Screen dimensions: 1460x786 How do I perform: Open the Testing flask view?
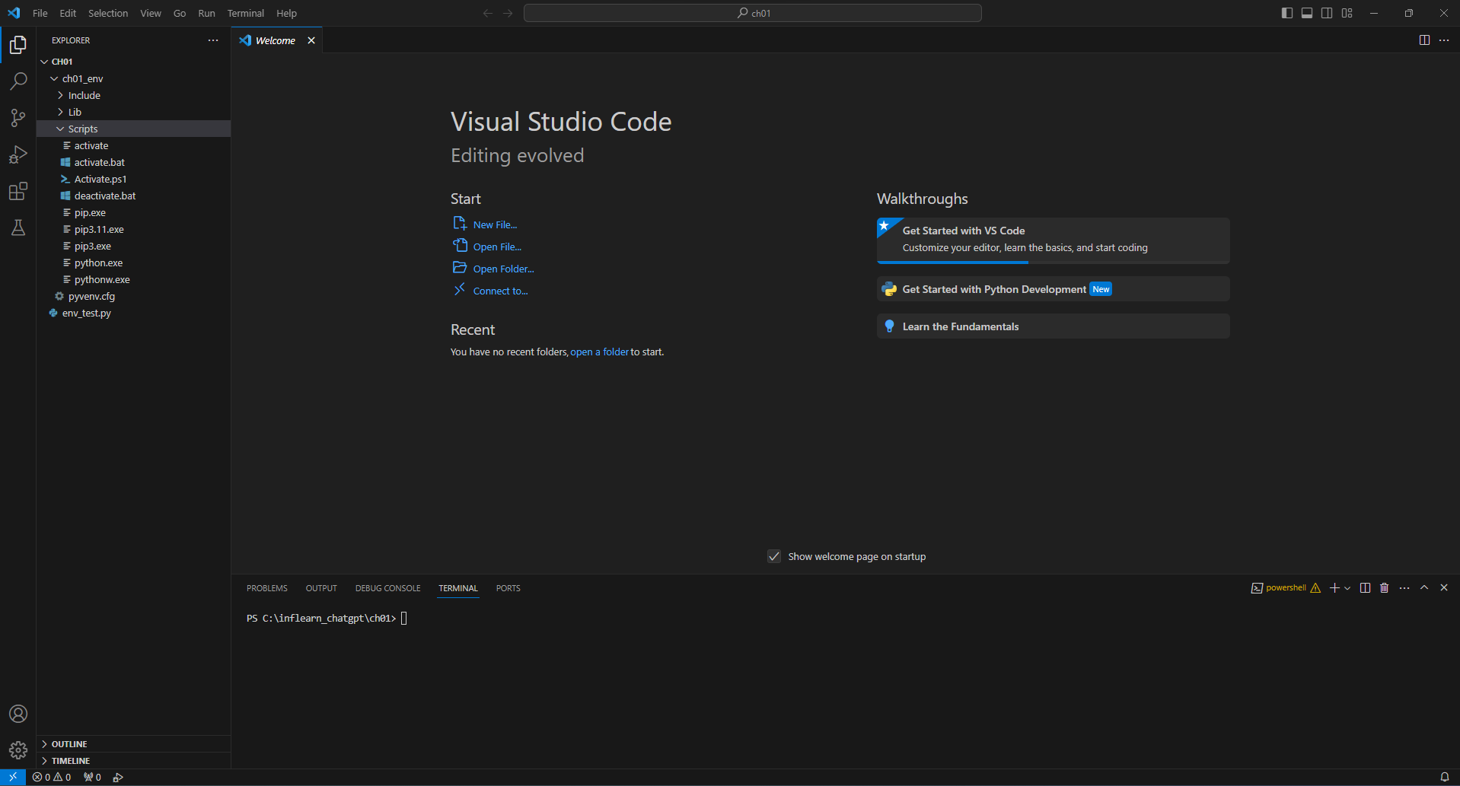click(x=18, y=228)
